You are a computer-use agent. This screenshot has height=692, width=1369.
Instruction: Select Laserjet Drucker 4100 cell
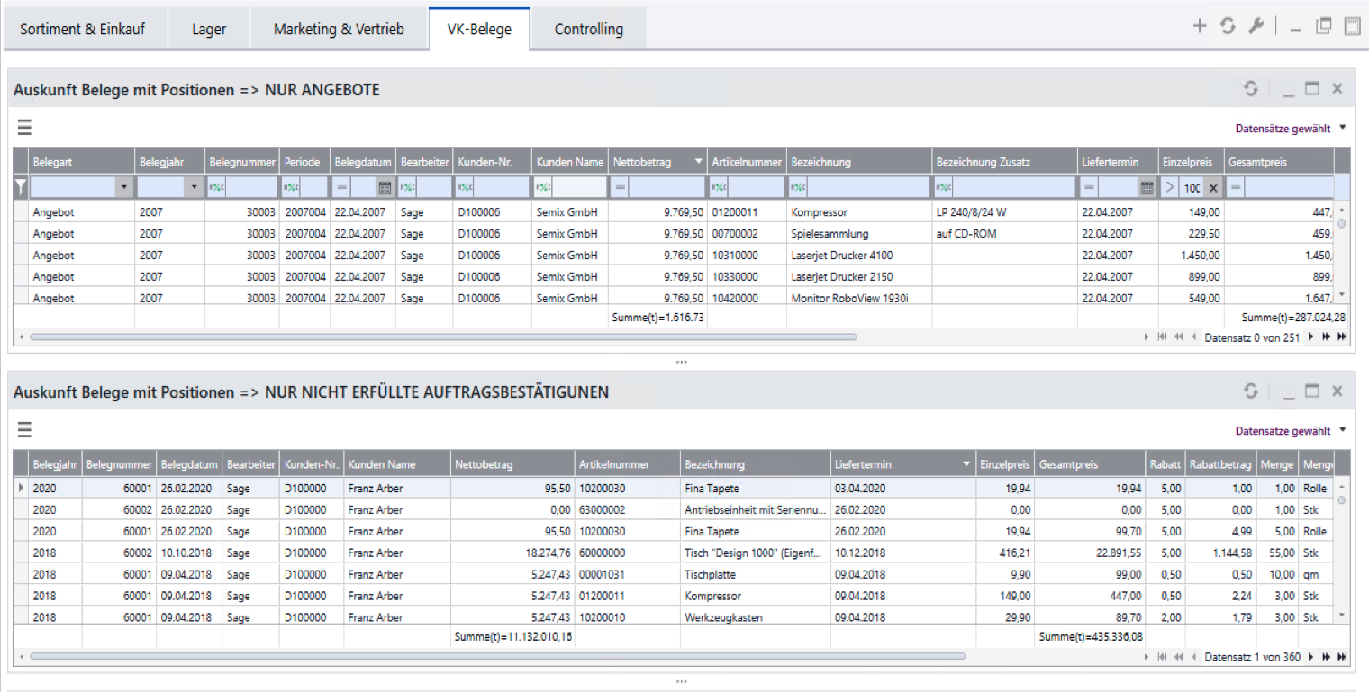point(859,256)
